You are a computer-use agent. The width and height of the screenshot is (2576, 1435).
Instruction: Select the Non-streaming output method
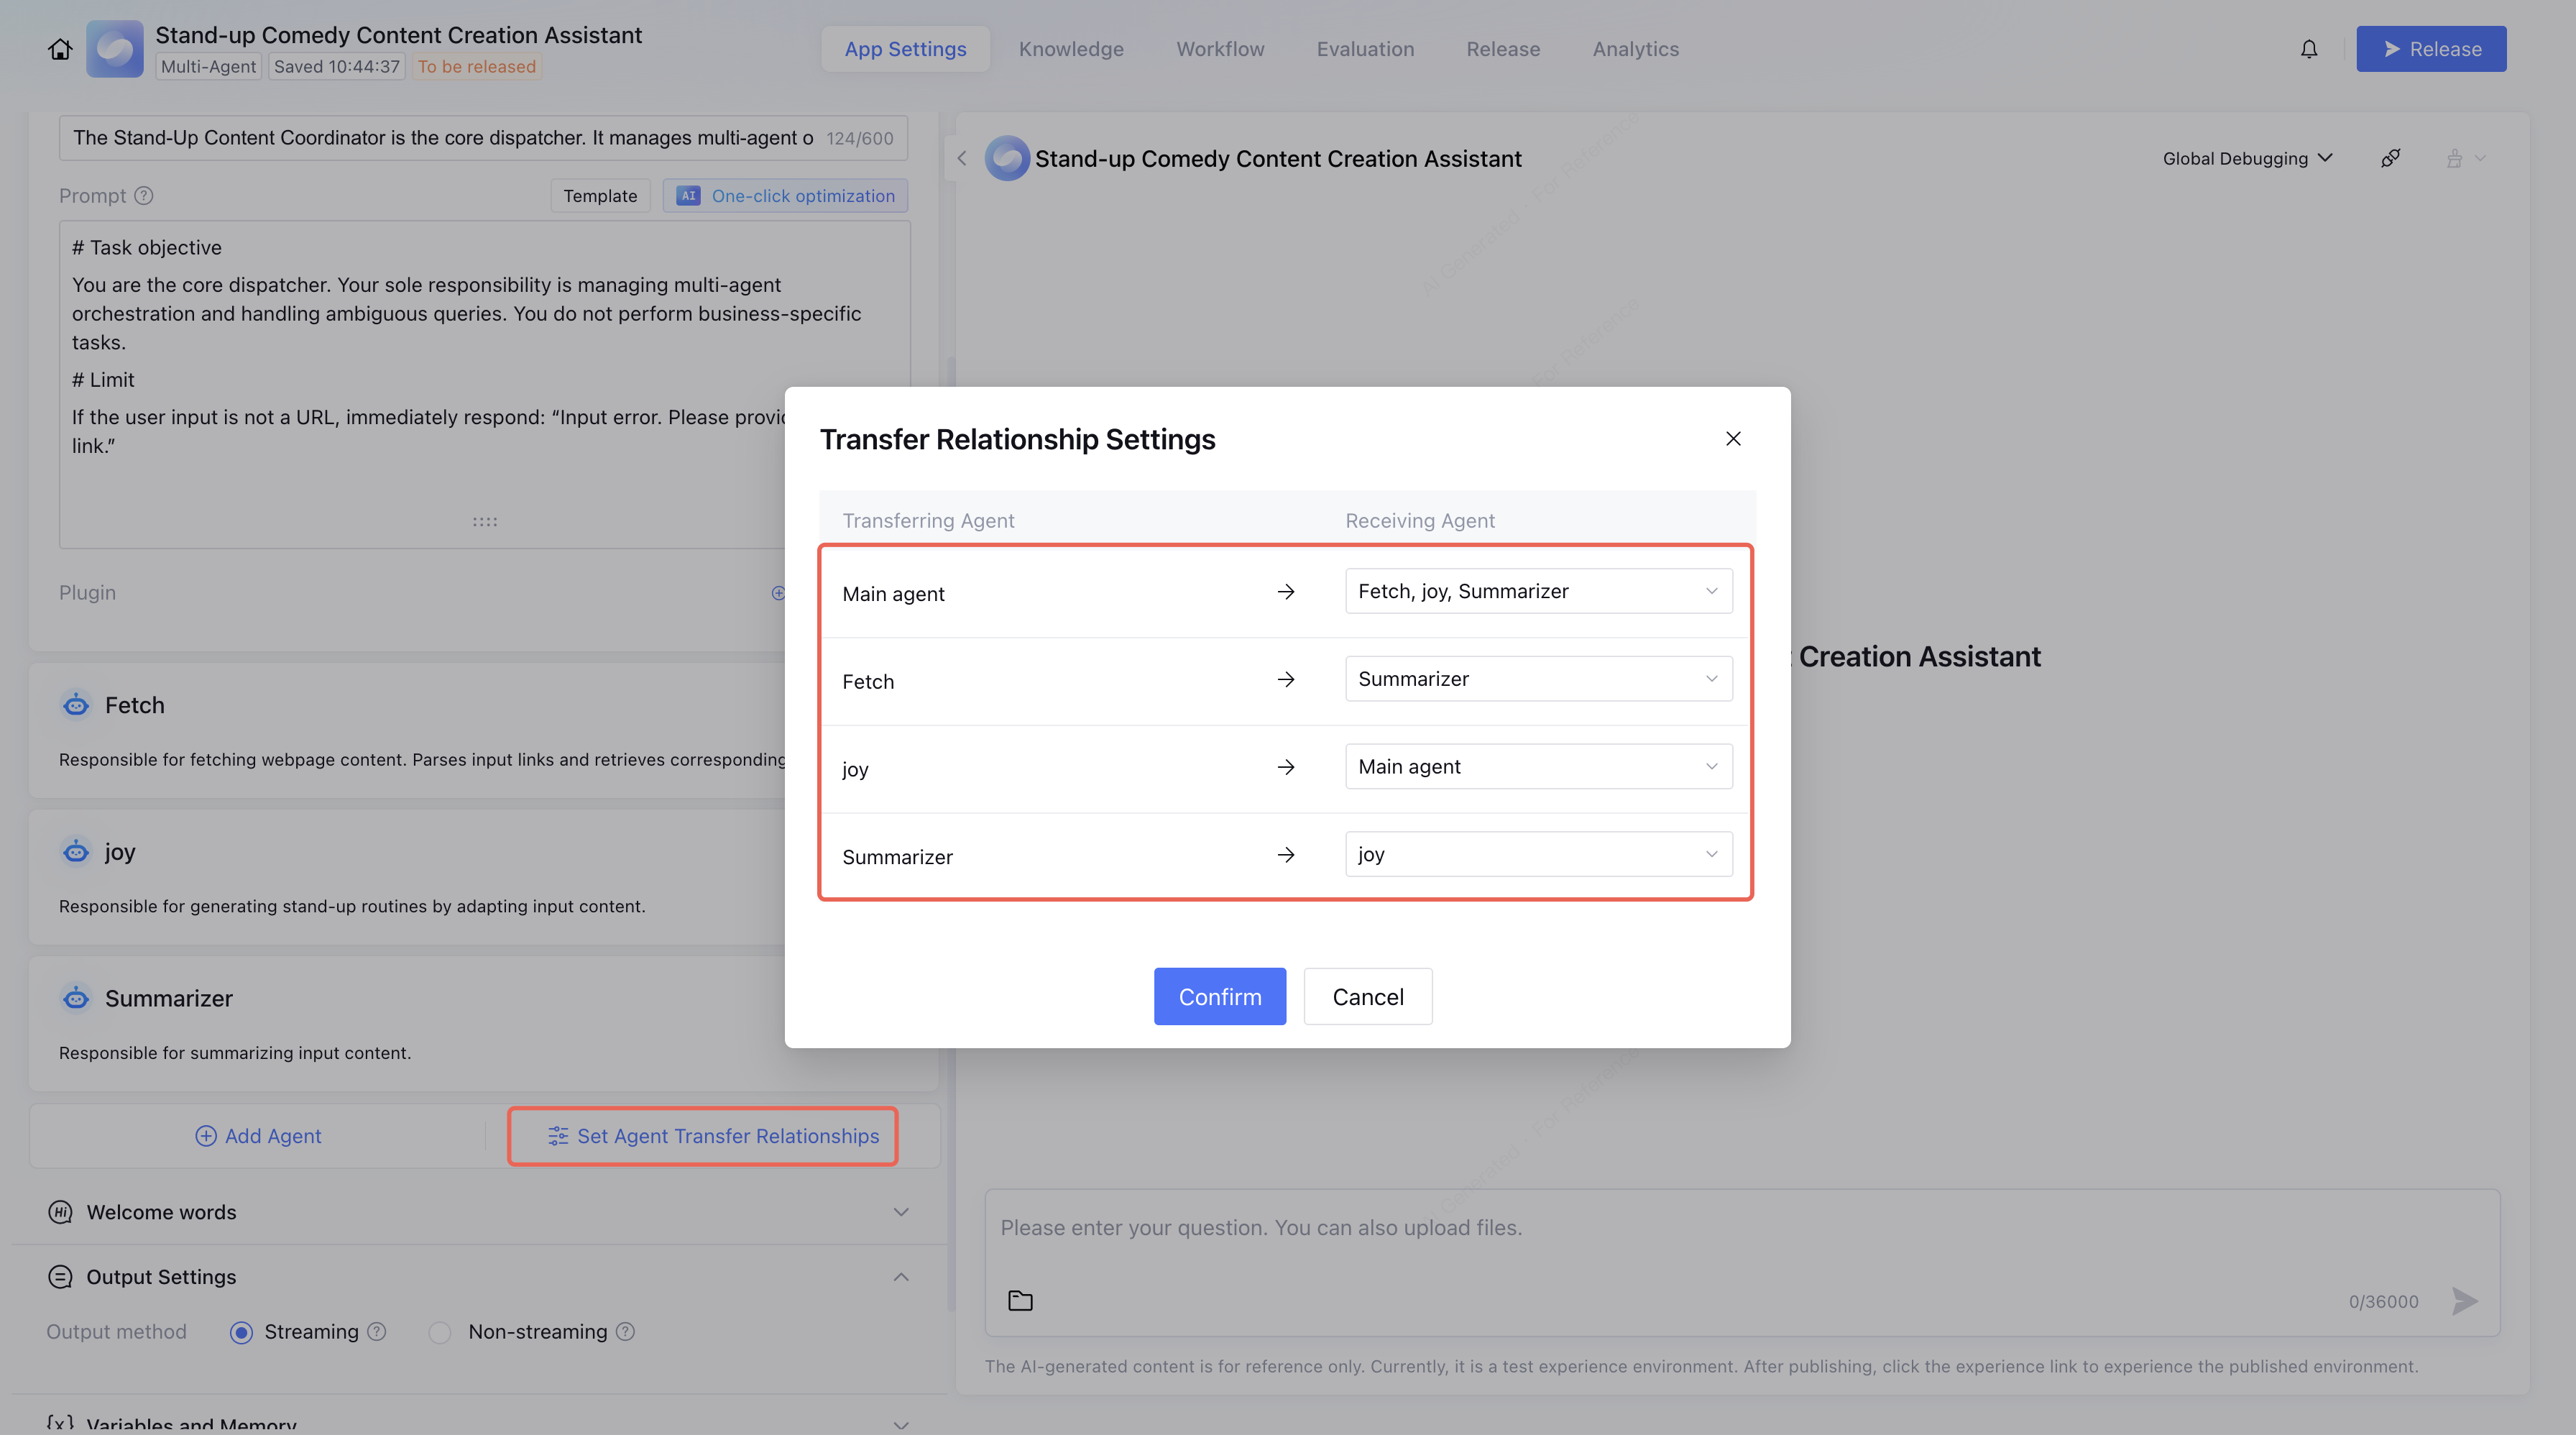pyautogui.click(x=440, y=1332)
